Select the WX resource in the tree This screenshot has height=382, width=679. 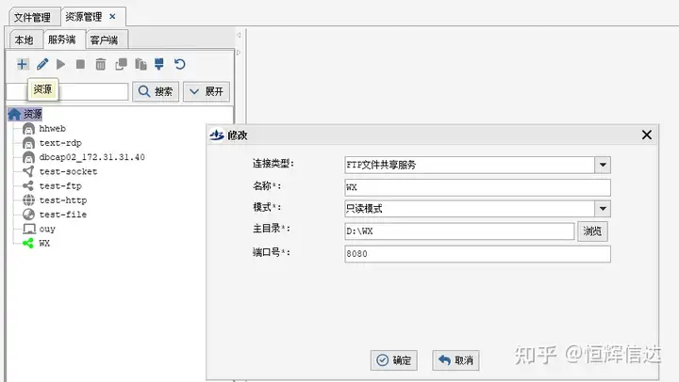pyautogui.click(x=44, y=243)
